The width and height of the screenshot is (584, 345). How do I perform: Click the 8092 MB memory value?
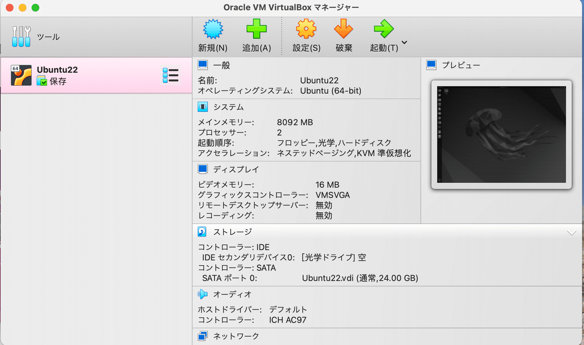295,122
